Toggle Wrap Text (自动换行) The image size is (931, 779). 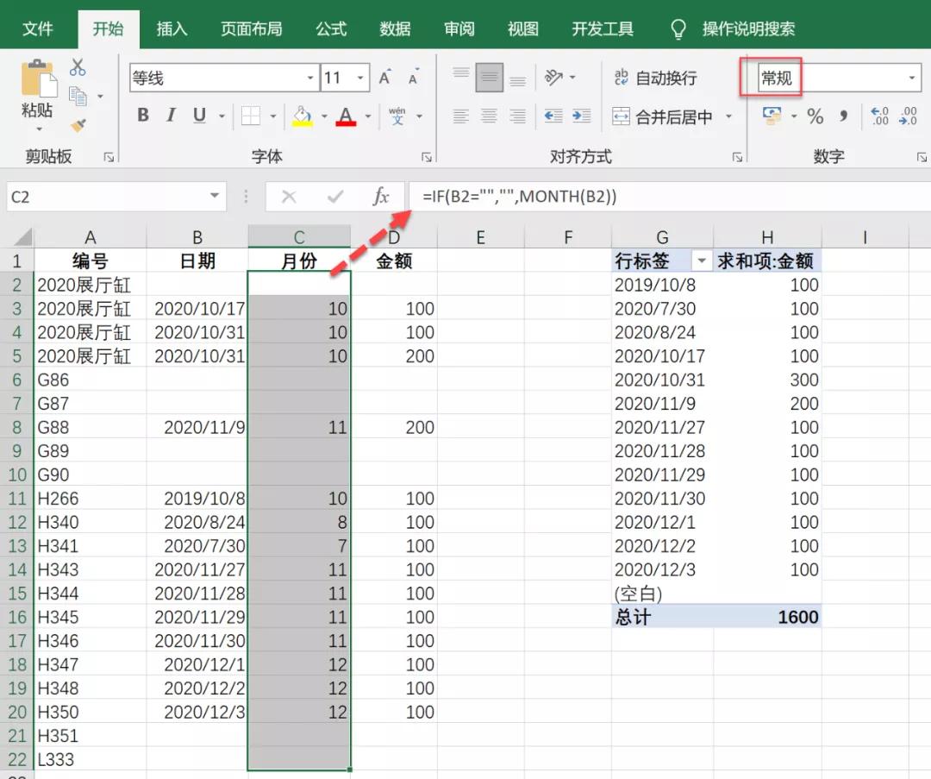pyautogui.click(x=656, y=79)
